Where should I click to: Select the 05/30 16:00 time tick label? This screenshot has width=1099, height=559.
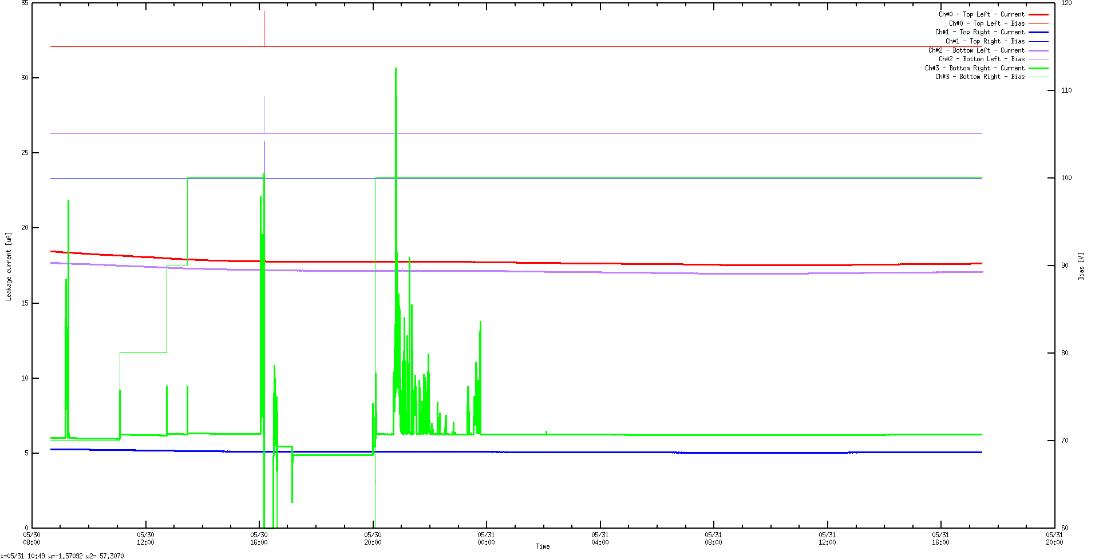tap(259, 538)
